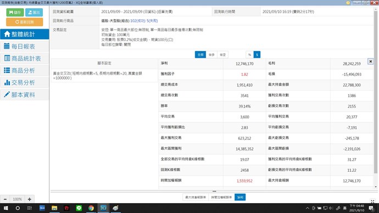This screenshot has width=379, height=213.
Task: Open Google Chrome from taskbar
Action: pos(91,208)
